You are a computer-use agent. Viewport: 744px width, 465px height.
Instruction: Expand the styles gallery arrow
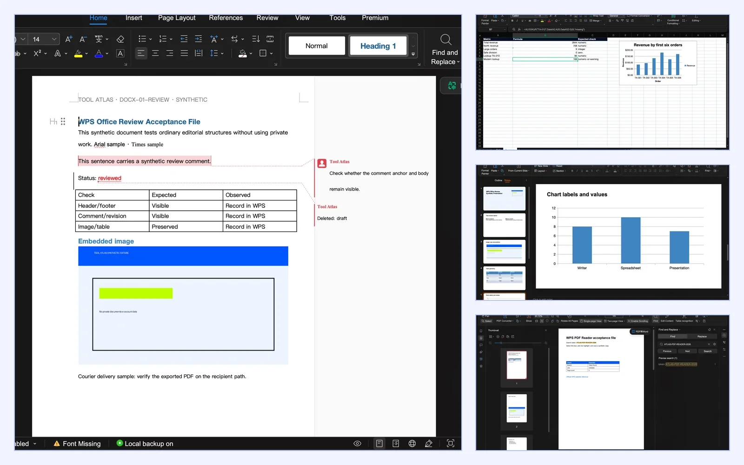click(x=413, y=54)
